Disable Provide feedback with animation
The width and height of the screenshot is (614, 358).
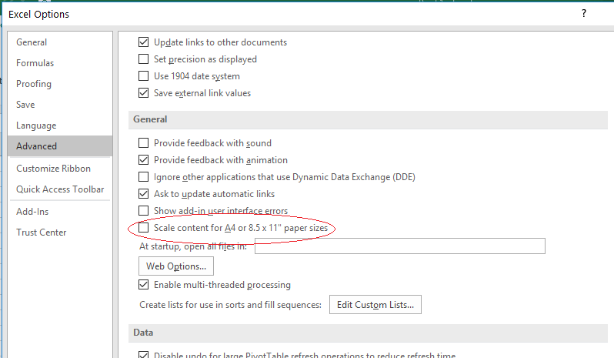(144, 160)
